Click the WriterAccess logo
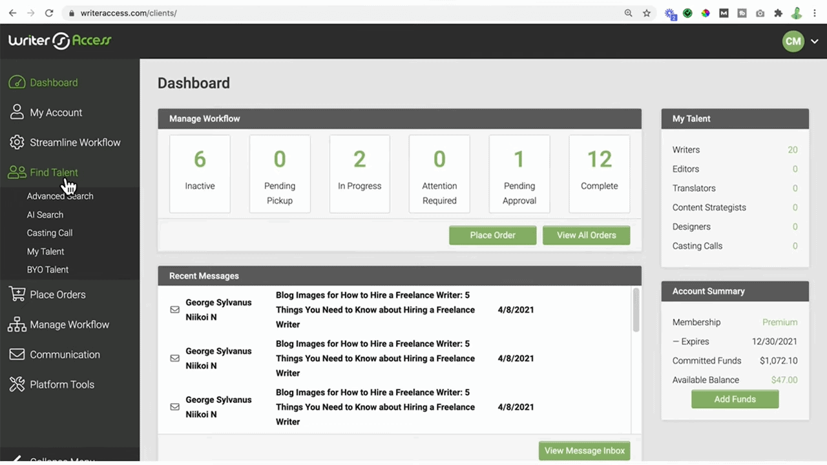This screenshot has height=465, width=827. tap(60, 41)
